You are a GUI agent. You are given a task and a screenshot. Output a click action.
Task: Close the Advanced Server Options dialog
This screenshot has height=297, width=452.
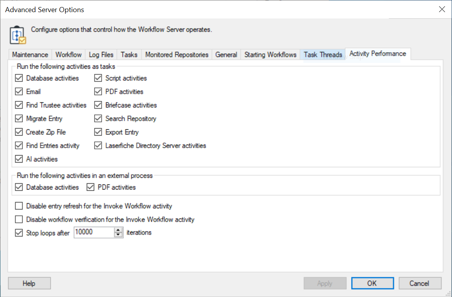pos(442,9)
